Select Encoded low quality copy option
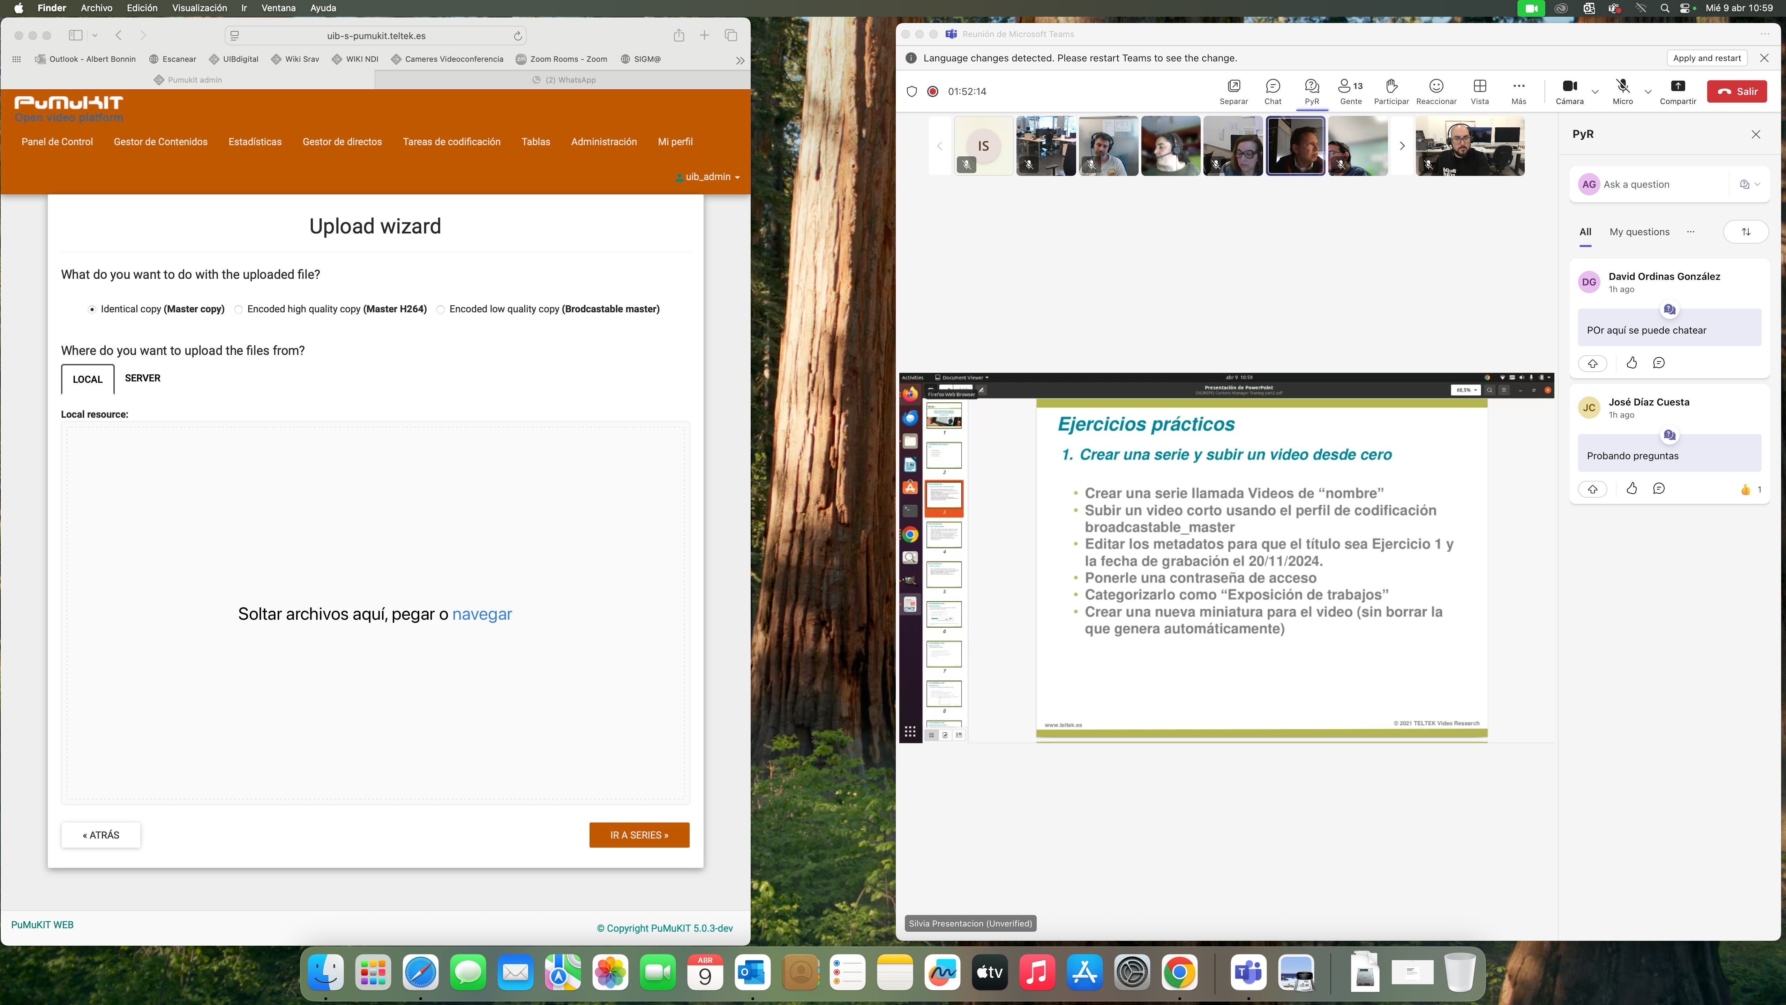The height and width of the screenshot is (1005, 1786). pyautogui.click(x=440, y=309)
